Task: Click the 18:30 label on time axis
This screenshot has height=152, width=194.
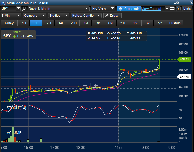Action: tap(81, 148)
